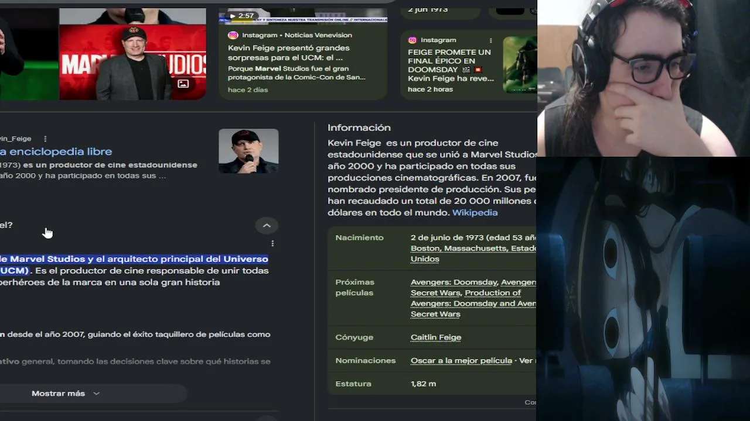Open the three-dot menu on the Instagram Doomsday card

[490, 40]
